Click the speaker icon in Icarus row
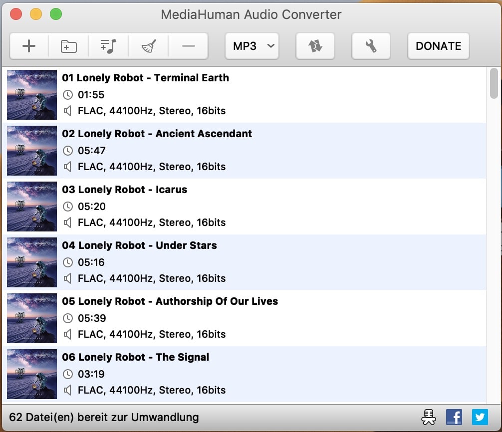Image resolution: width=502 pixels, height=432 pixels. tap(67, 222)
